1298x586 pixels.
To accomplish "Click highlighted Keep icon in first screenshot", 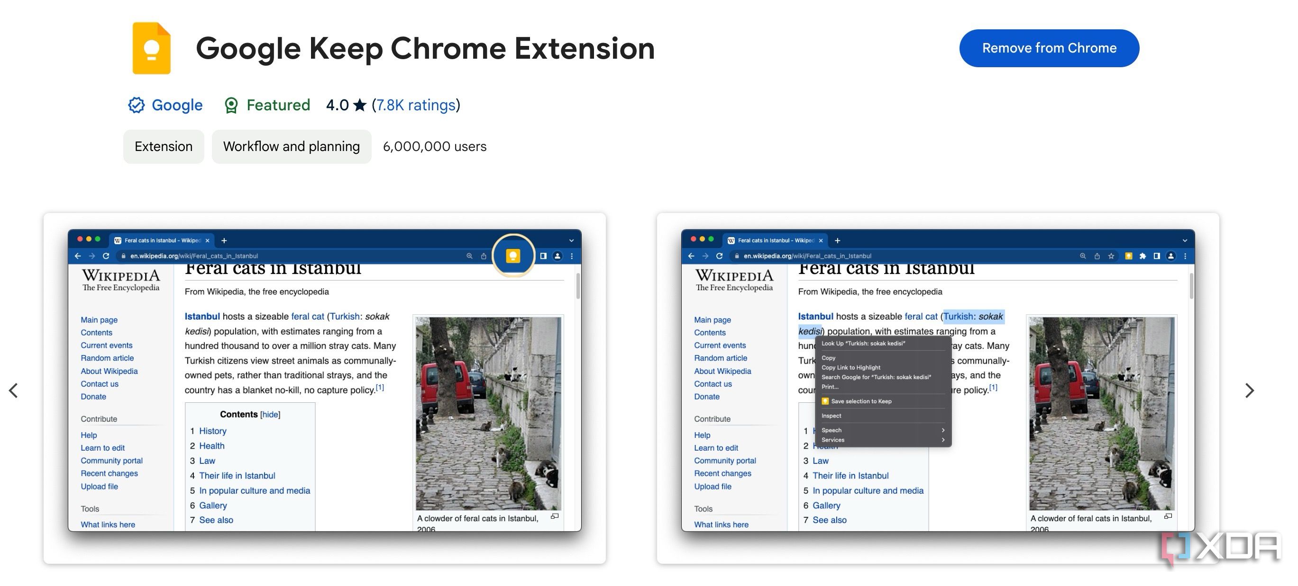I will coord(513,256).
